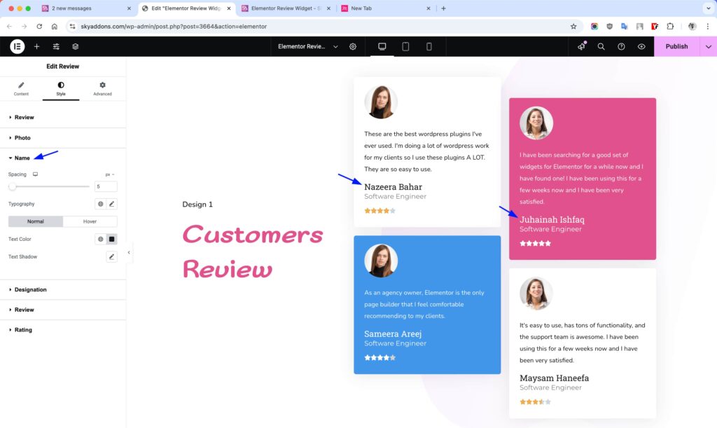This screenshot has height=428, width=717.
Task: Change Spacing unit px dropdown
Action: point(110,174)
